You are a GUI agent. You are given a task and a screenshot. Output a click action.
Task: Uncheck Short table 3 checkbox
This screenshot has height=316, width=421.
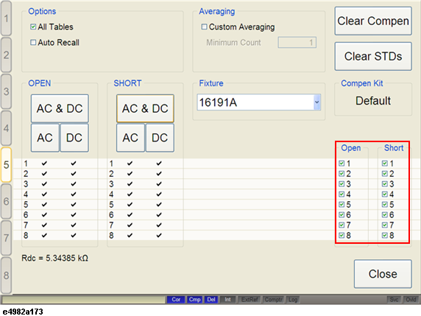(x=385, y=184)
